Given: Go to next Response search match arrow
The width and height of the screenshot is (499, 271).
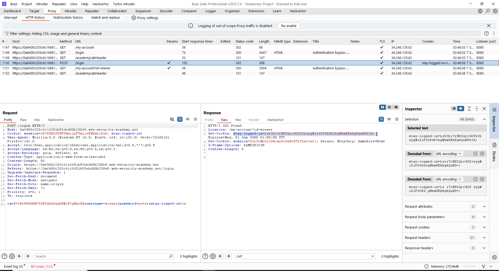Looking at the screenshot, I should 228,256.
